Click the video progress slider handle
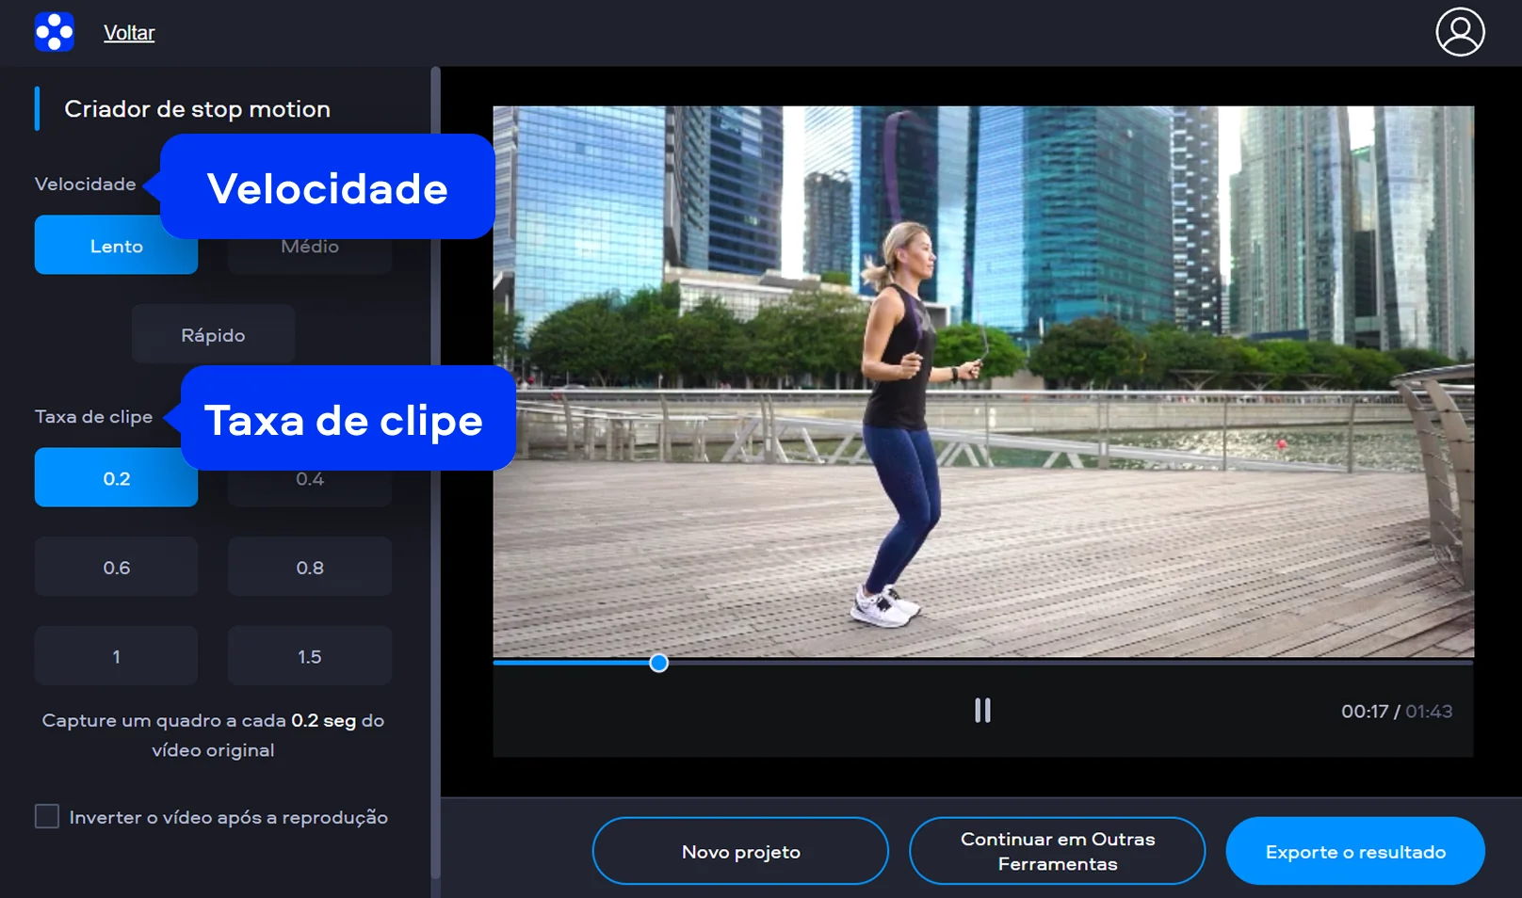Screen dimensions: 1522x898 pyautogui.click(x=659, y=664)
